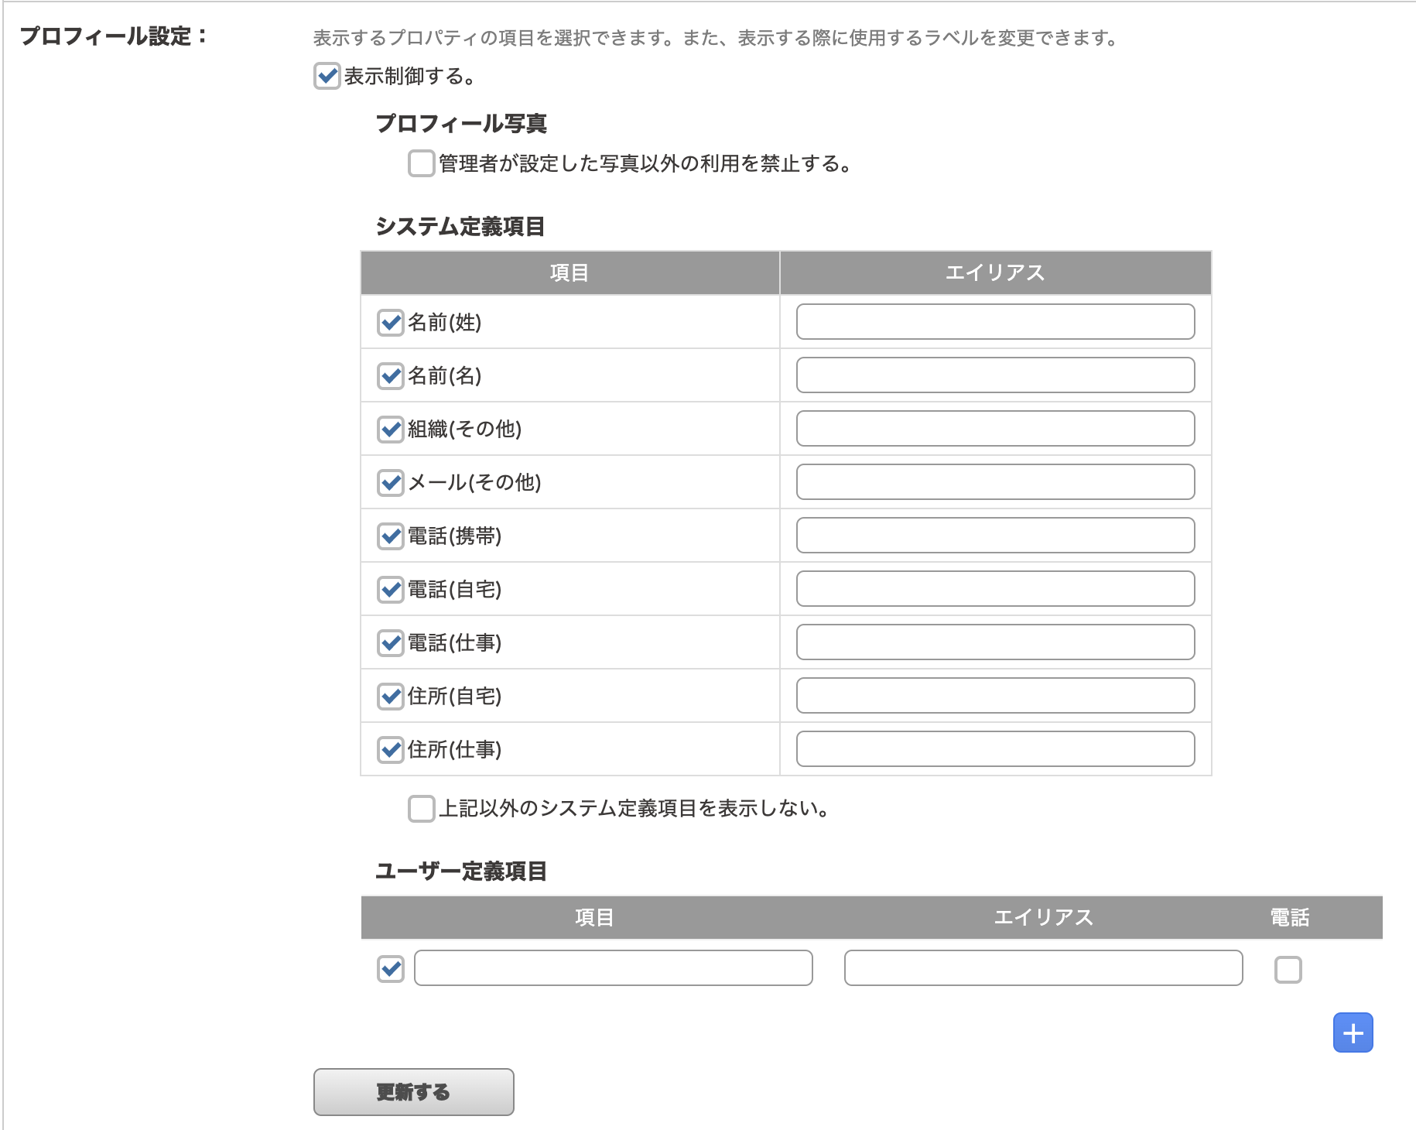
Task: Click エイリアス header in system-defined table
Action: pyautogui.click(x=995, y=273)
